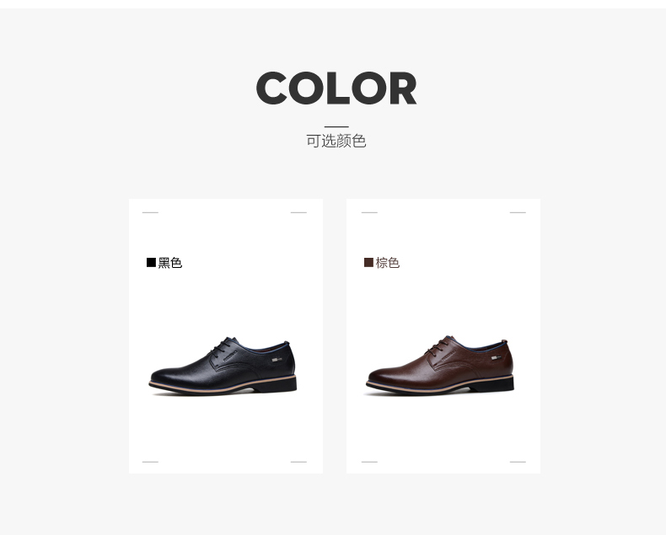Click the short divider line under COLOR
Image resolution: width=666 pixels, height=535 pixels.
(336, 126)
